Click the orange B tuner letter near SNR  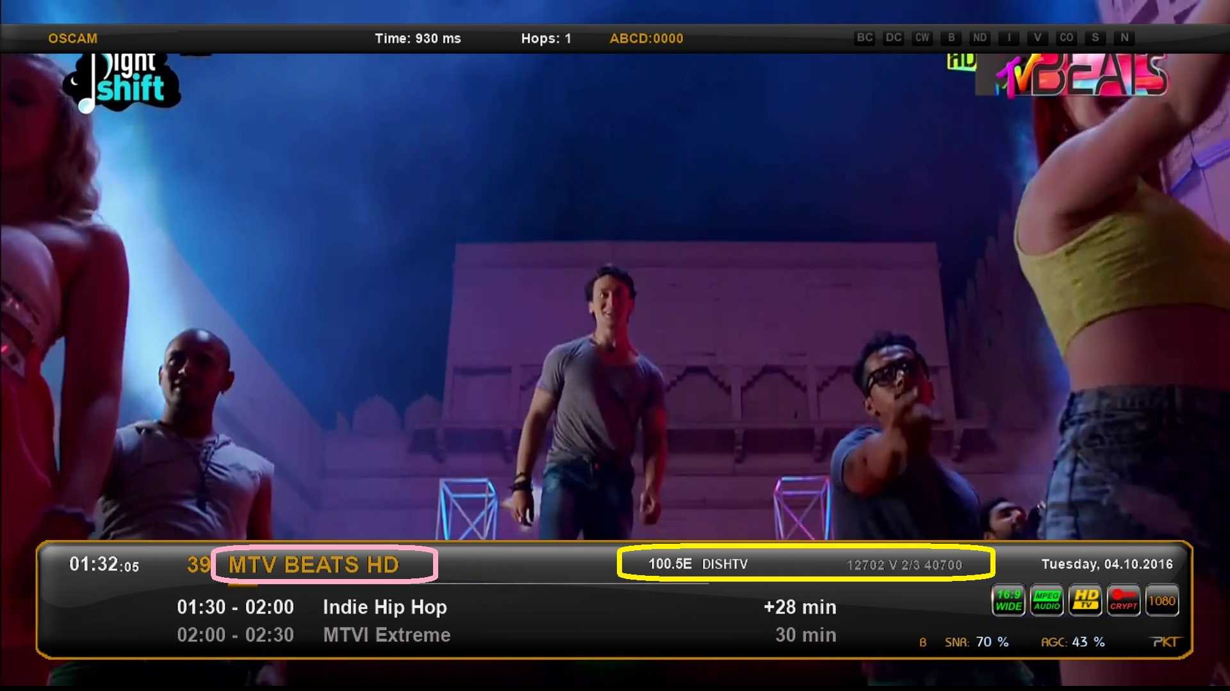pyautogui.click(x=923, y=642)
